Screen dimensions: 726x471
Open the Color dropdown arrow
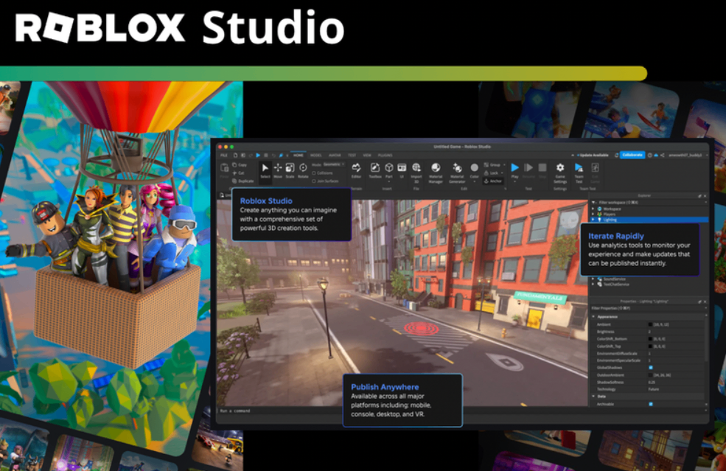point(474,181)
